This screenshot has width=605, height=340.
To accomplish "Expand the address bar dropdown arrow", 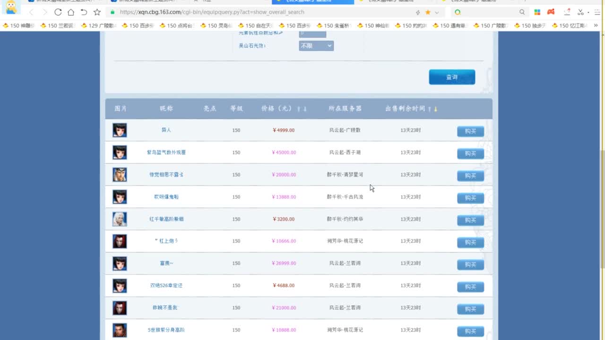I will click(437, 12).
